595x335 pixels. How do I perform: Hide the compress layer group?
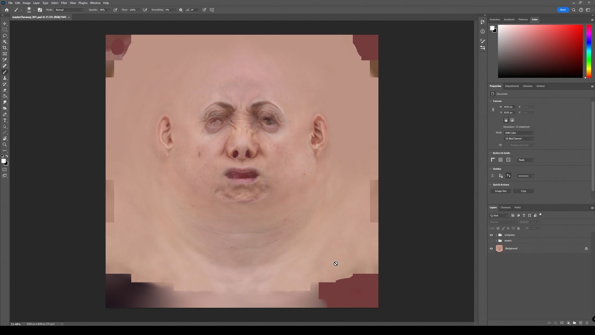pos(491,235)
